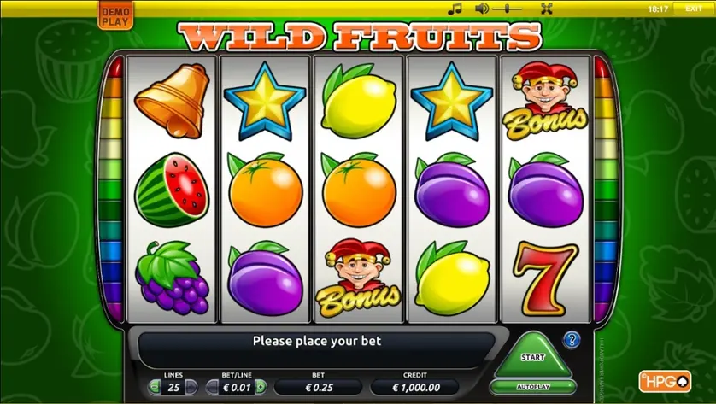Start a spin with the green START button
Image resolution: width=716 pixels, height=404 pixels.
[x=533, y=356]
